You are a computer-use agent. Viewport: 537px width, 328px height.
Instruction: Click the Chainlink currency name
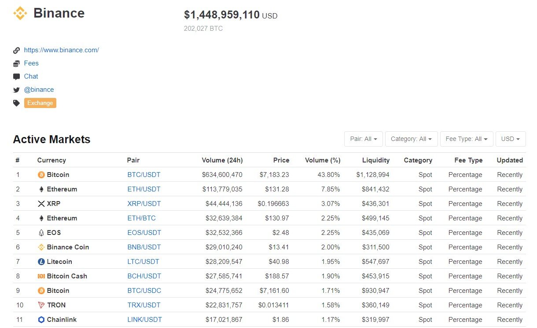62,320
